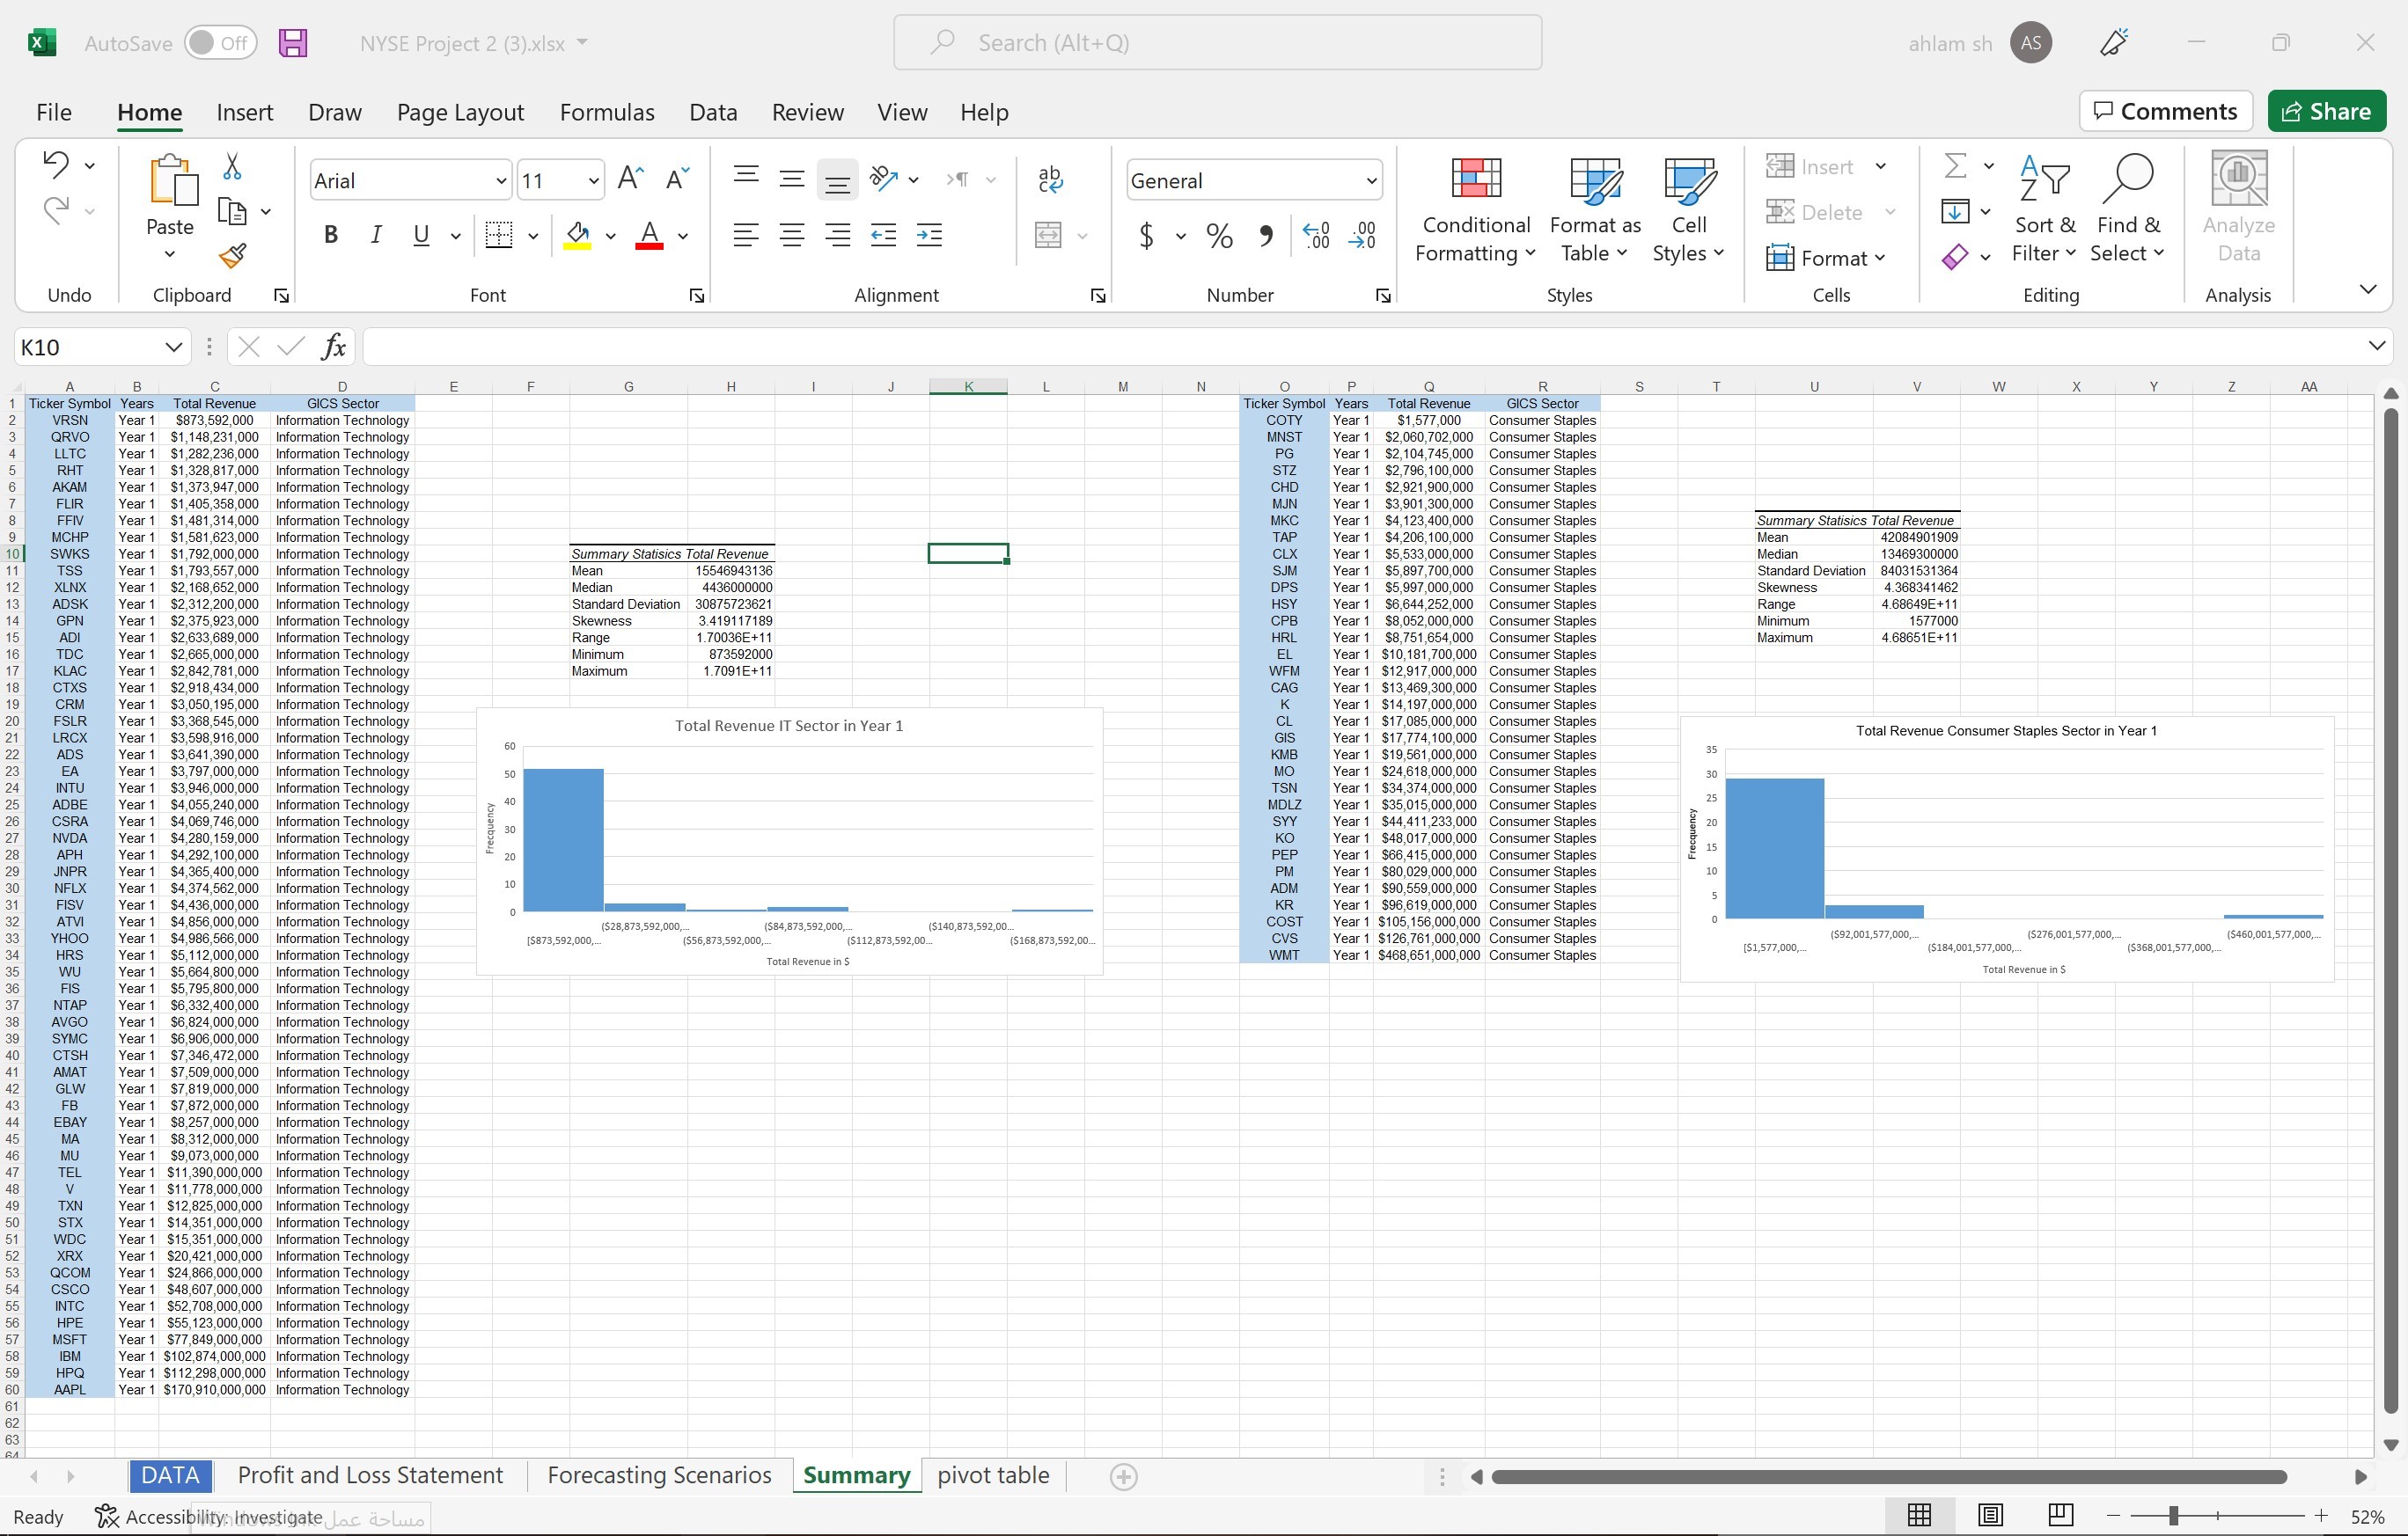Open the Fill Color dropdown arrow
Screen dimensions: 2408x1536
tap(611, 236)
